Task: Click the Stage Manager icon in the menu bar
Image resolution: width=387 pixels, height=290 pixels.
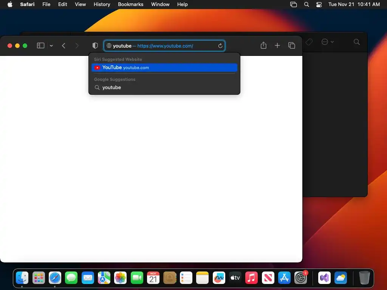Action: point(293,5)
